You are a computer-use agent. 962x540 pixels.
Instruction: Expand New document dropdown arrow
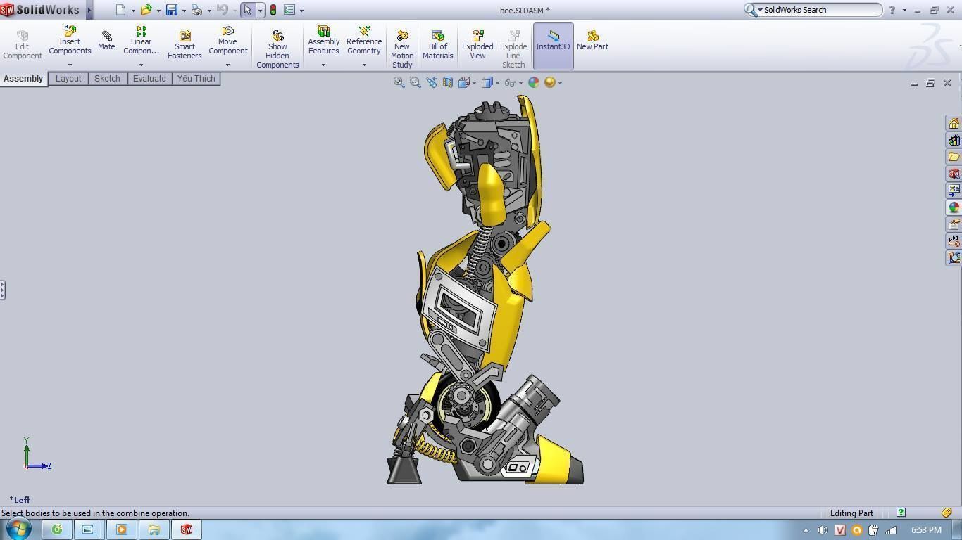(133, 11)
